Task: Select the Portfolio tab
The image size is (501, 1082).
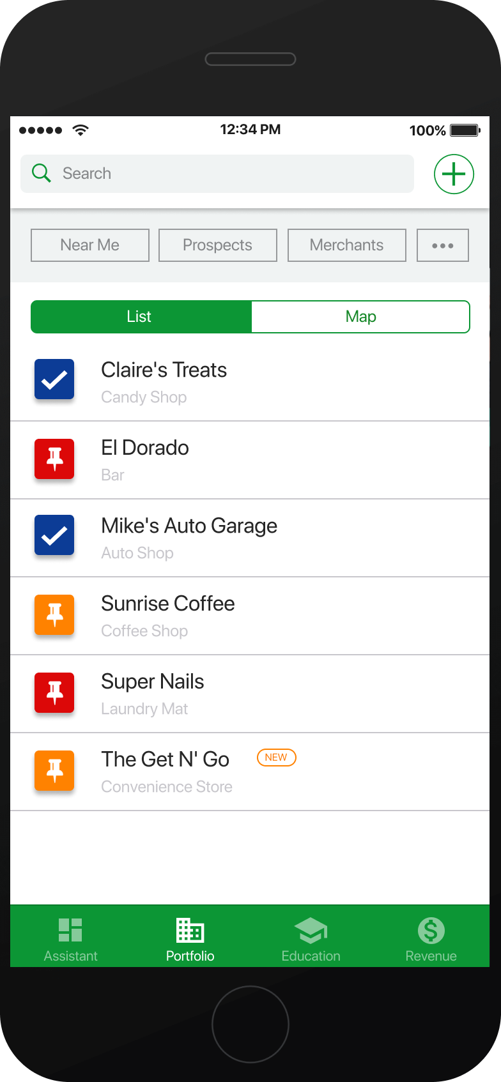Action: click(x=190, y=940)
